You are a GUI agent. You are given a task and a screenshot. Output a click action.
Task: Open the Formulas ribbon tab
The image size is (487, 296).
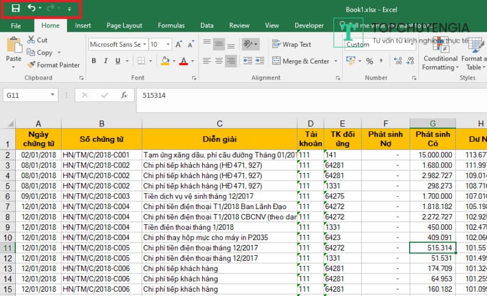[x=171, y=26]
